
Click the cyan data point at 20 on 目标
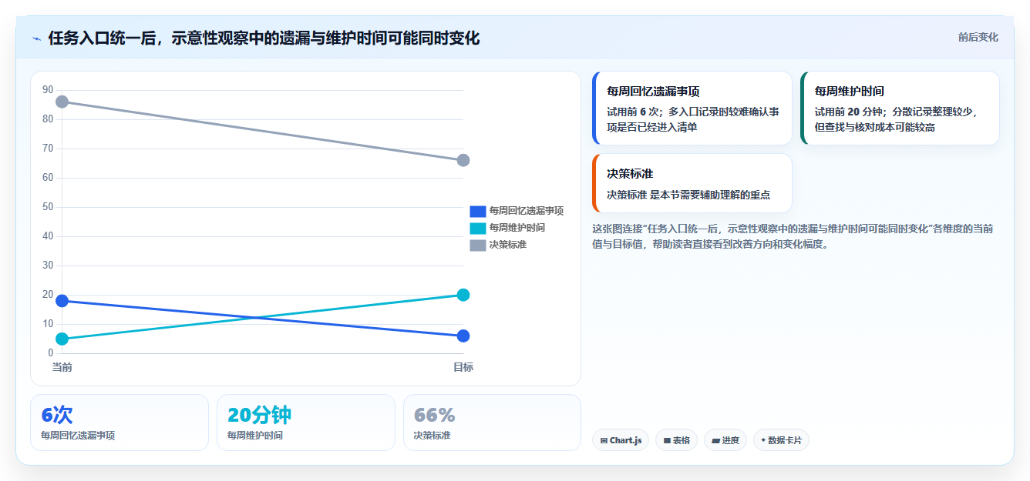[463, 295]
